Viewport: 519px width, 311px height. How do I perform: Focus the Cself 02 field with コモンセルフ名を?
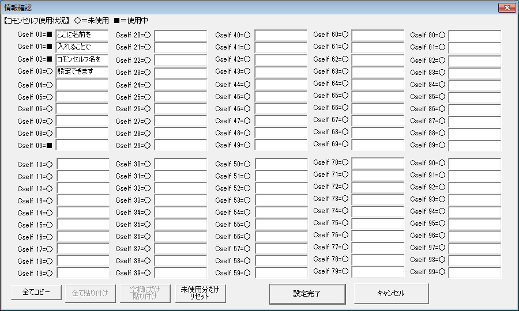click(82, 59)
